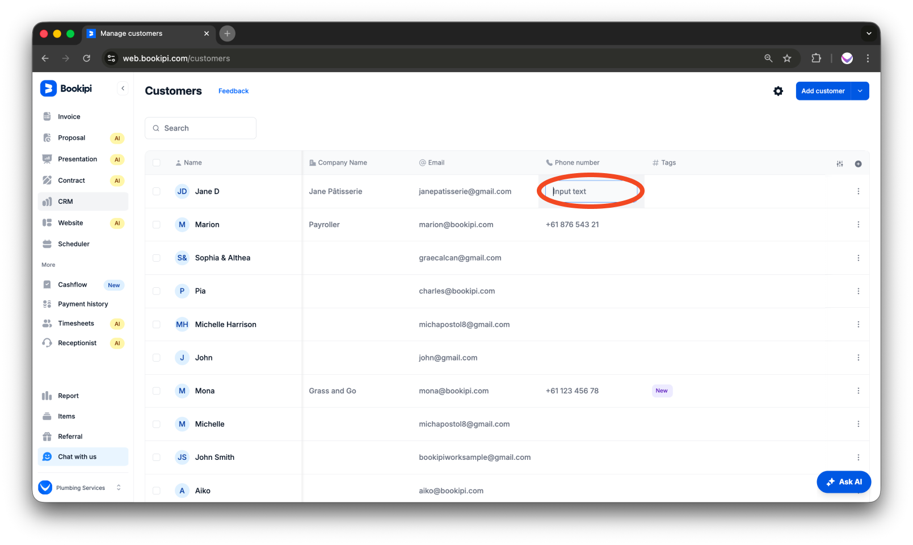
Task: Open the Feedback link next to Customers
Action: coord(233,91)
